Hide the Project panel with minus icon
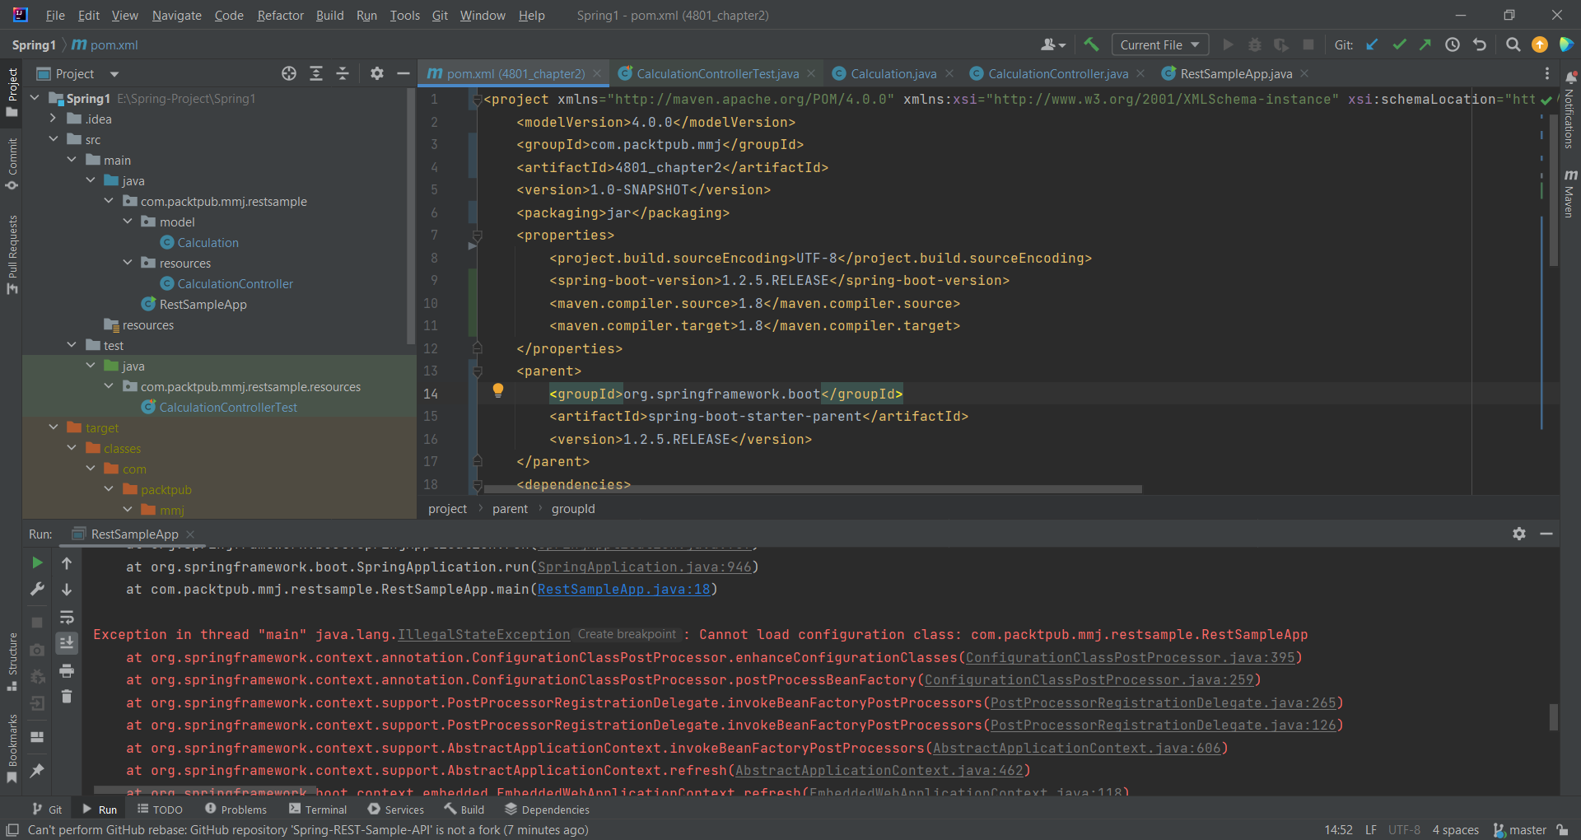1581x840 pixels. click(x=403, y=73)
